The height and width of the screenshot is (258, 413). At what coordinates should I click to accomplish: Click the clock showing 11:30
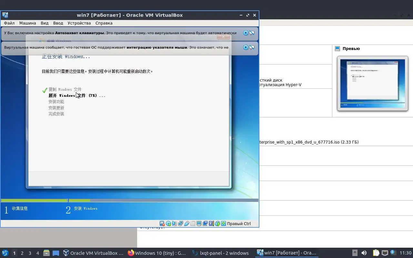click(406, 253)
